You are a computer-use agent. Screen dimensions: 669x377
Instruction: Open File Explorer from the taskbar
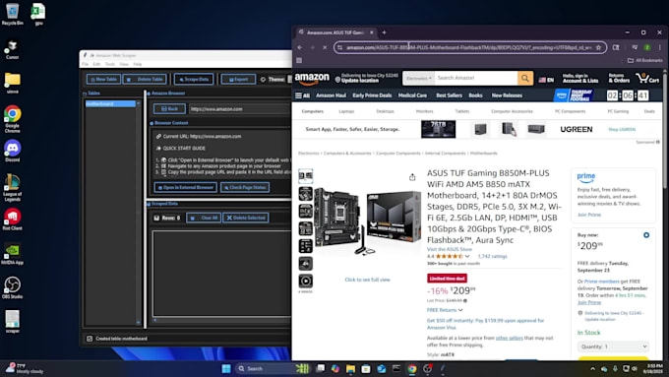tap(350, 368)
